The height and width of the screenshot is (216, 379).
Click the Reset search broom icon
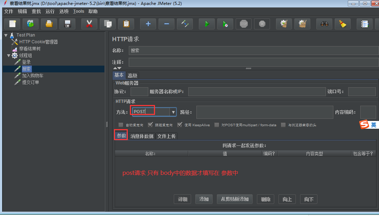[343, 24]
